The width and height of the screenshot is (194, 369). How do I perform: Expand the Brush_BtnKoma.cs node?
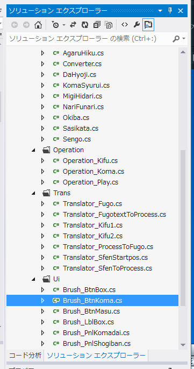click(x=42, y=301)
